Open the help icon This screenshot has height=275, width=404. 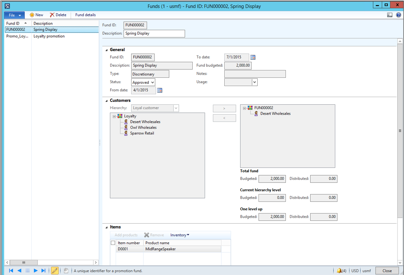[x=399, y=15]
